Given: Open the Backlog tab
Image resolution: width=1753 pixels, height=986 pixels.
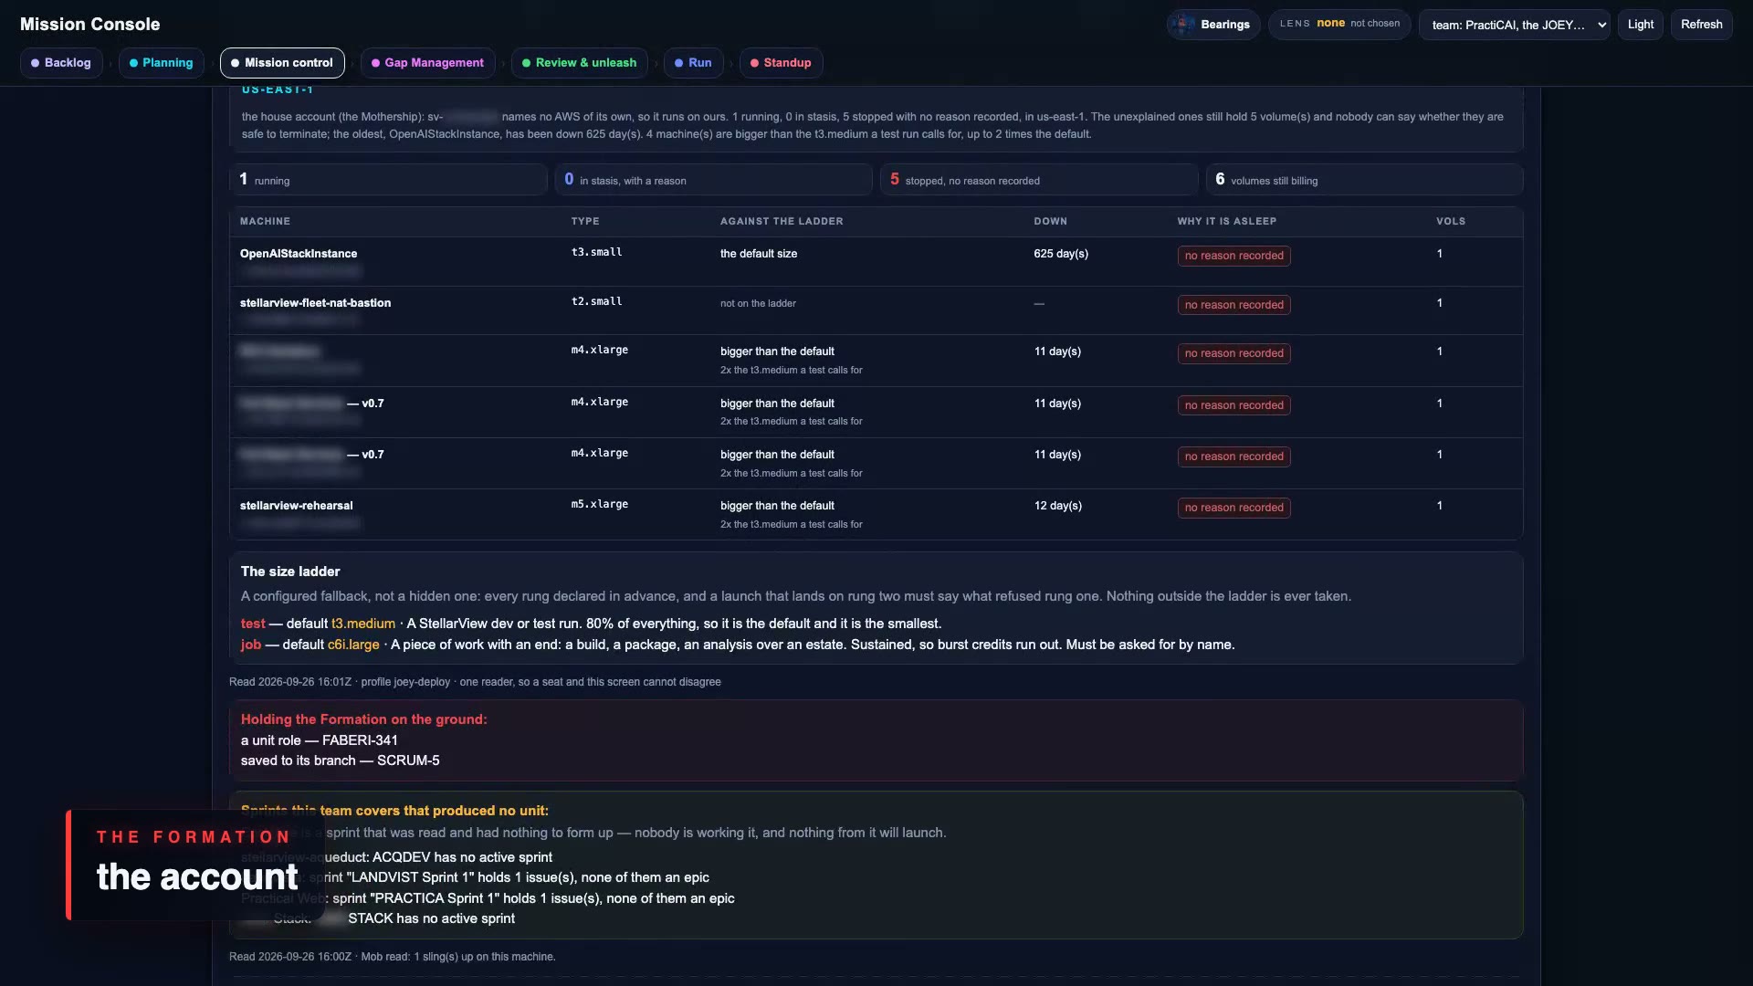Looking at the screenshot, I should [61, 63].
